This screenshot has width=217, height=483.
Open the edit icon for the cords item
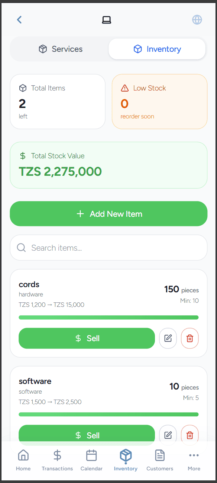click(x=168, y=338)
